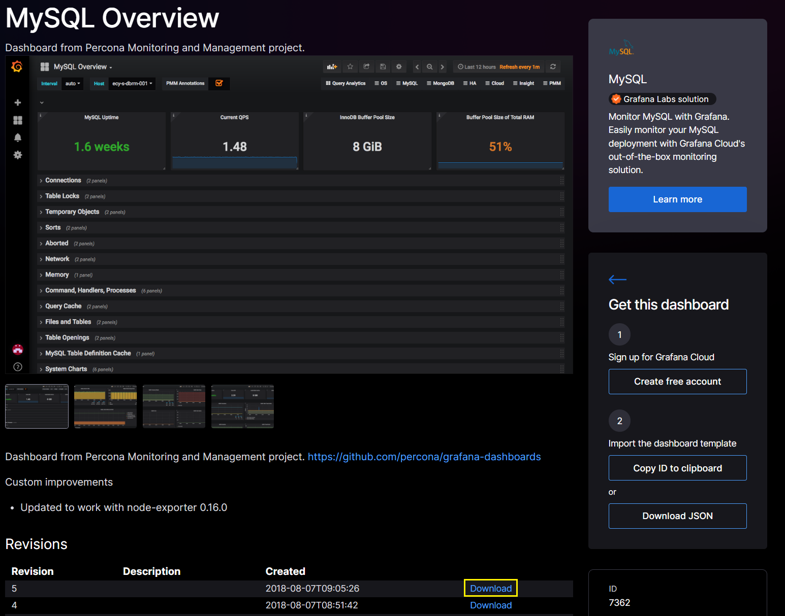The image size is (785, 616).
Task: Click the refresh dashboard icon
Action: pyautogui.click(x=553, y=67)
